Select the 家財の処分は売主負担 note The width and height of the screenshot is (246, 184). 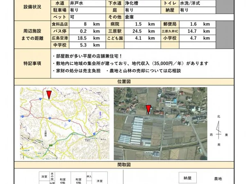tap(77, 71)
